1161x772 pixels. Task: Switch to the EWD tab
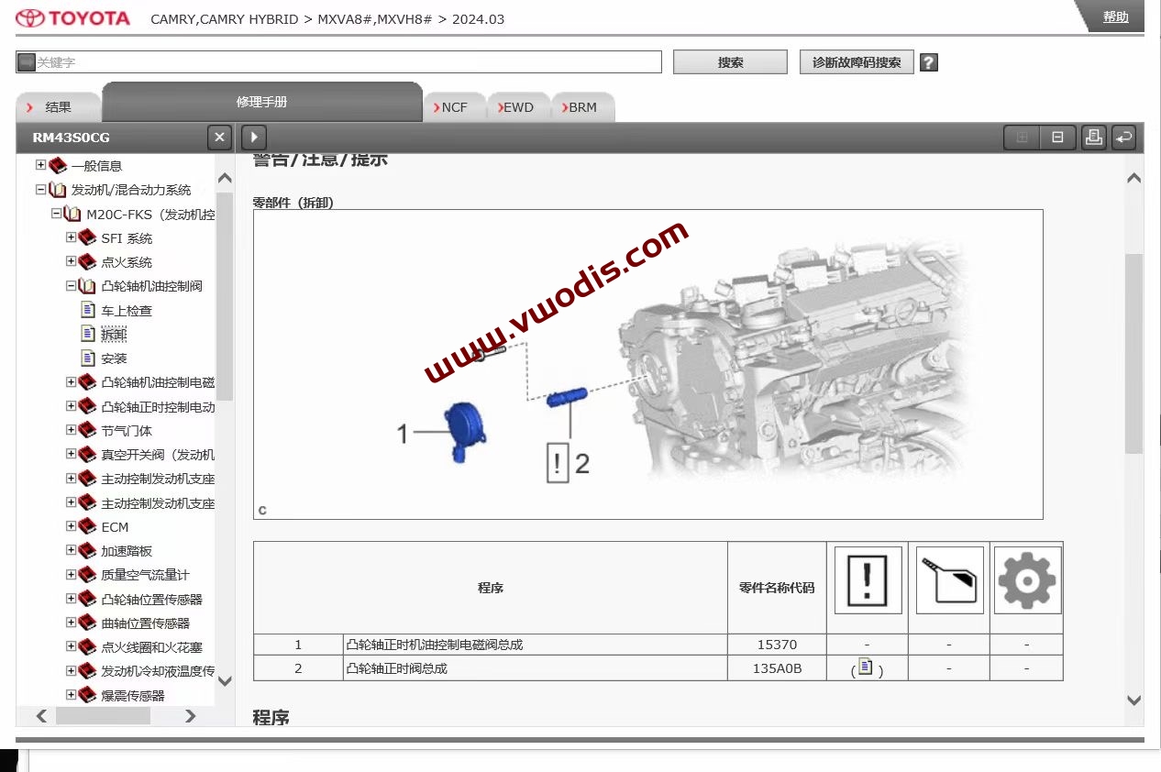tap(518, 107)
